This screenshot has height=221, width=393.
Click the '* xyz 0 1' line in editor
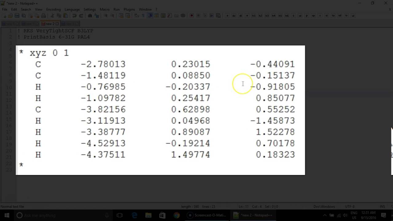[x=44, y=53]
